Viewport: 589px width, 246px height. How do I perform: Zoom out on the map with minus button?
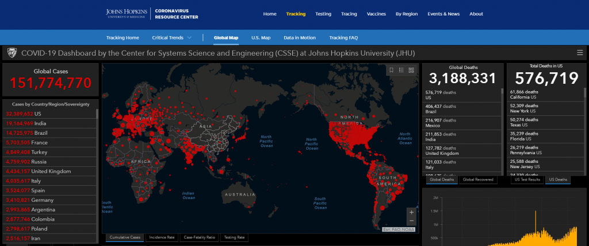[x=411, y=221]
